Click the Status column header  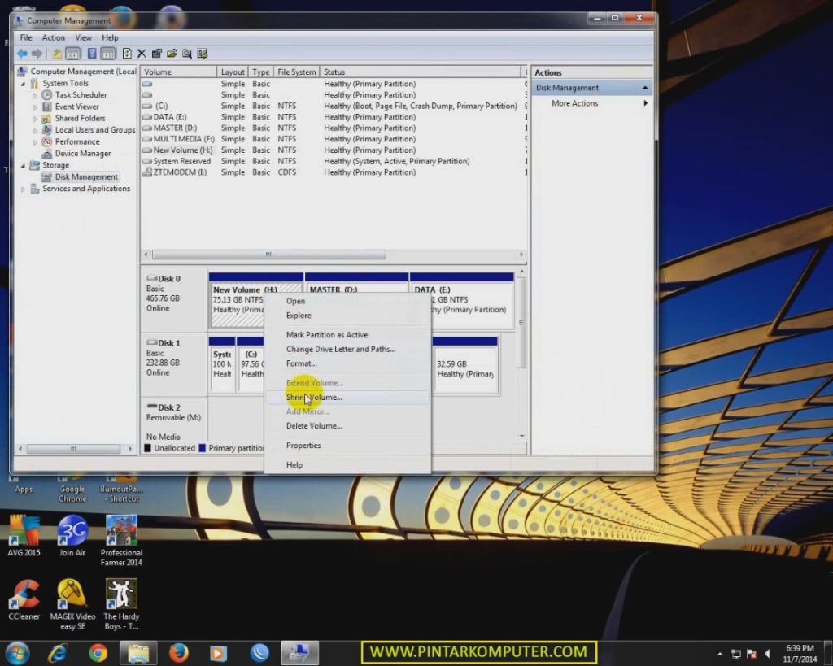pyautogui.click(x=421, y=72)
